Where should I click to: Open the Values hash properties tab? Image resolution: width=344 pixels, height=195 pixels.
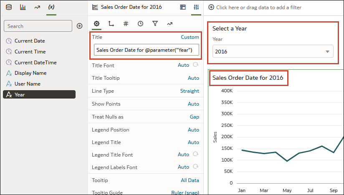point(126,23)
